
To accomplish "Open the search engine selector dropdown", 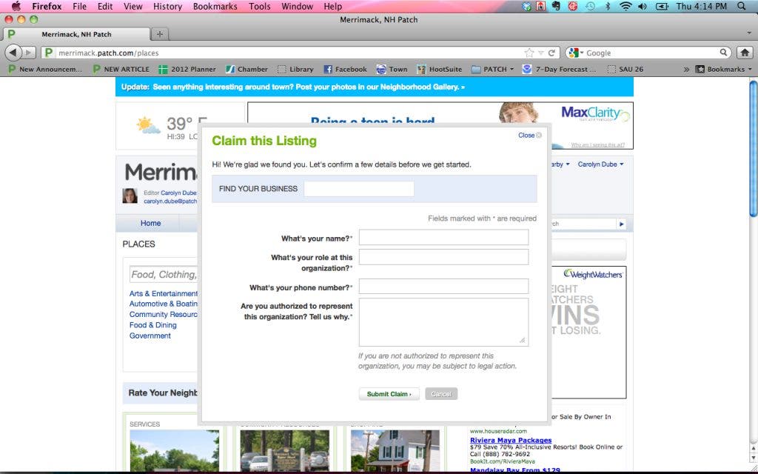I will point(576,53).
